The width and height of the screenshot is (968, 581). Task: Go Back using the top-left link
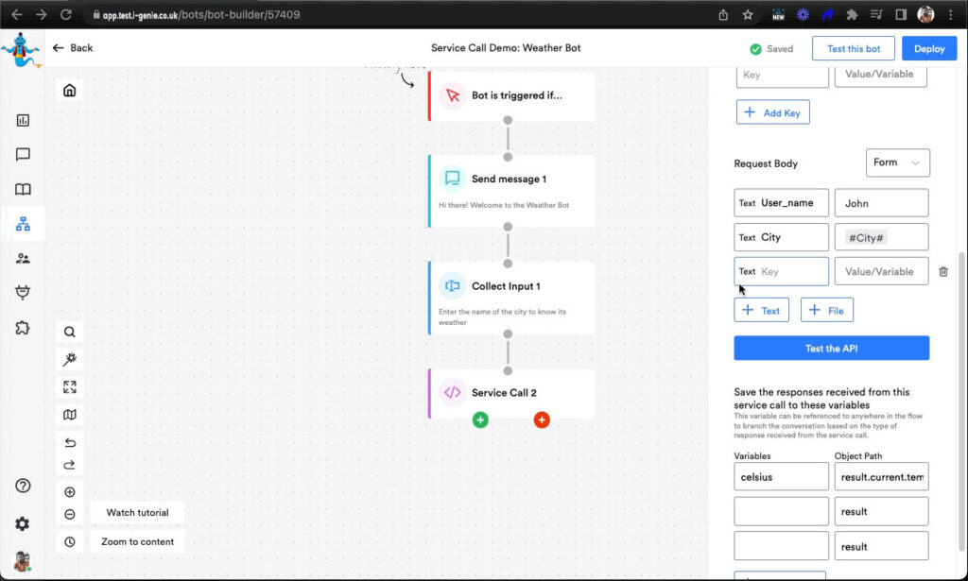point(73,48)
